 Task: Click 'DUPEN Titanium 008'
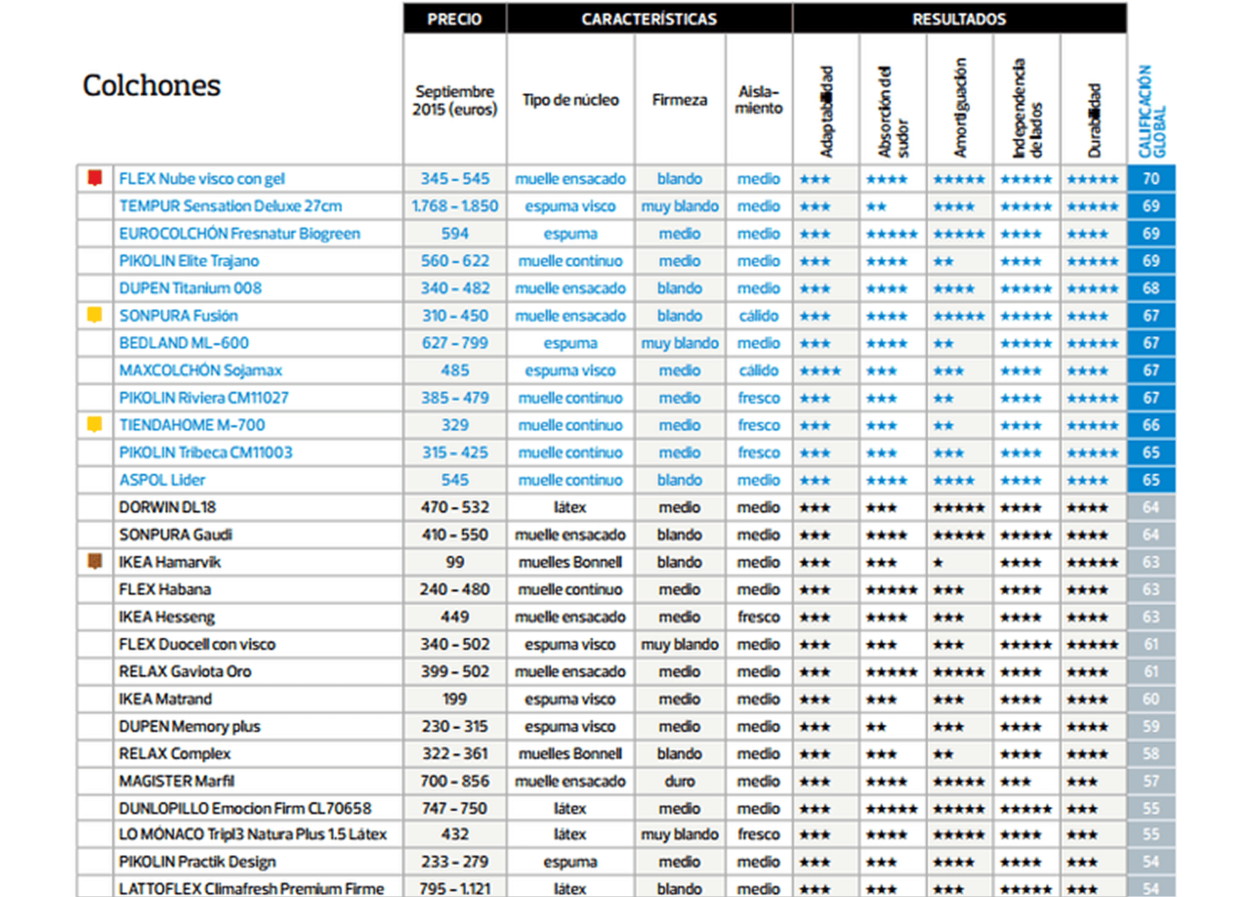click(x=190, y=288)
